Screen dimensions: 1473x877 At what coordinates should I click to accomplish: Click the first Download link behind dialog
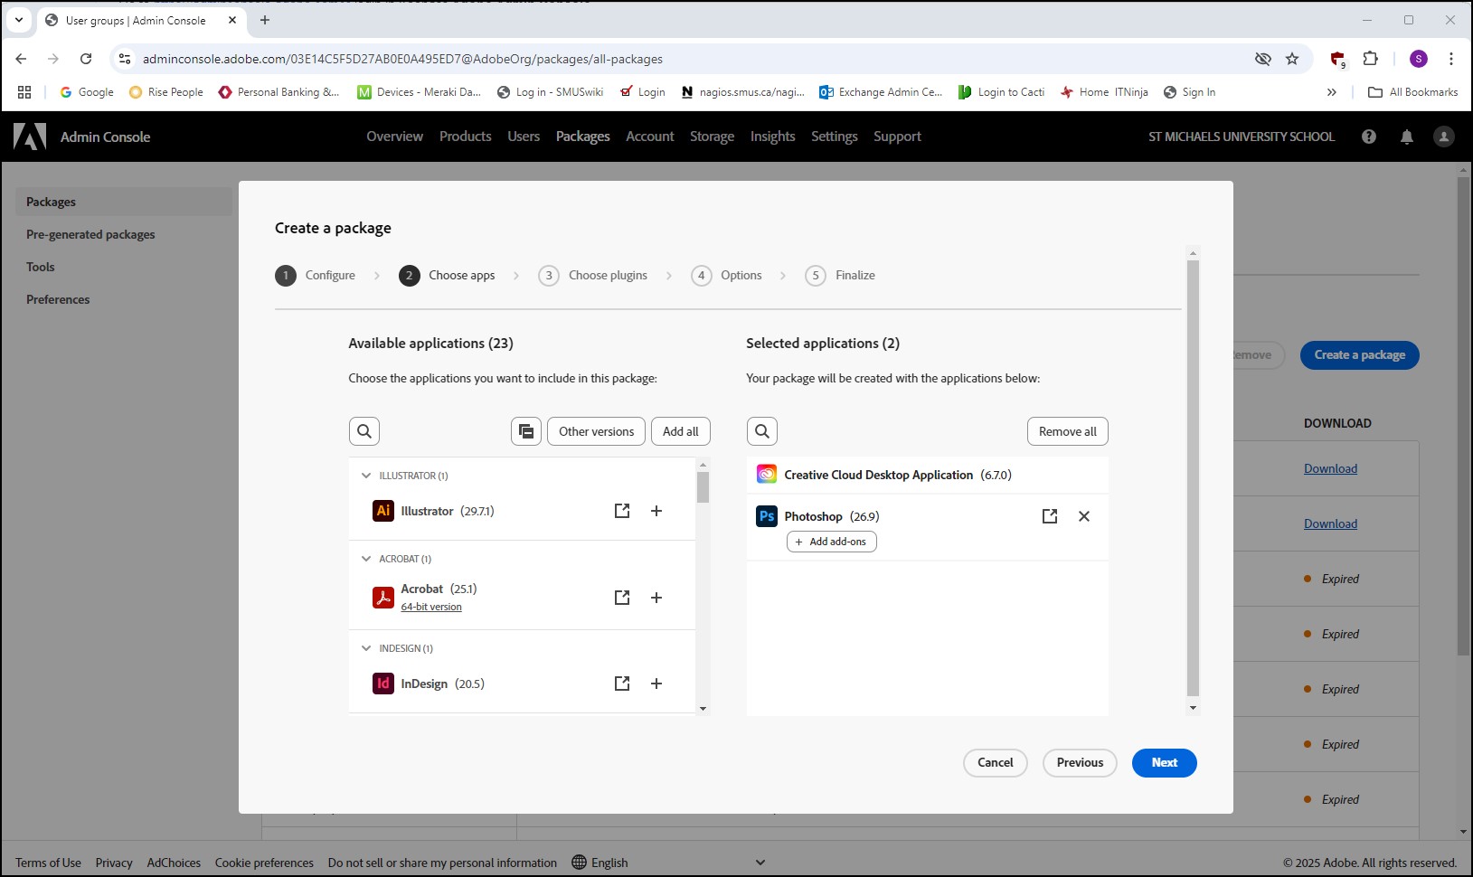[1330, 468]
